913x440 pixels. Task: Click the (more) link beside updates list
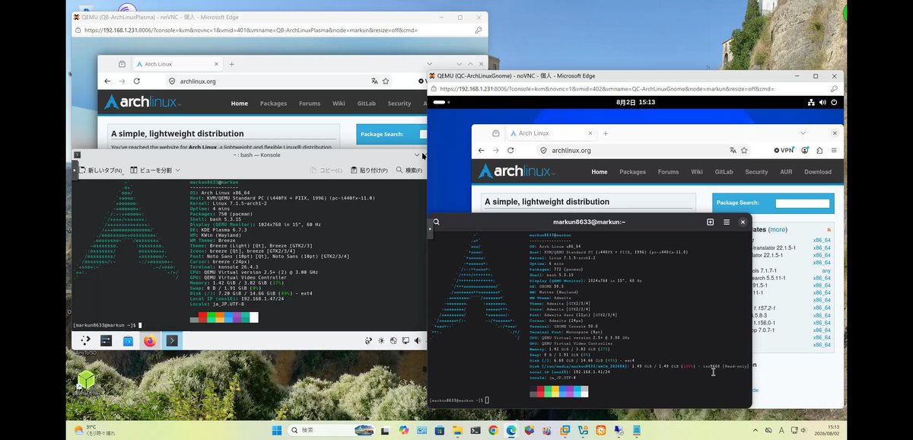click(x=778, y=229)
